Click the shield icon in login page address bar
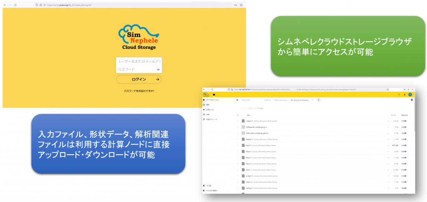This screenshot has width=427, height=202. pos(37,5)
